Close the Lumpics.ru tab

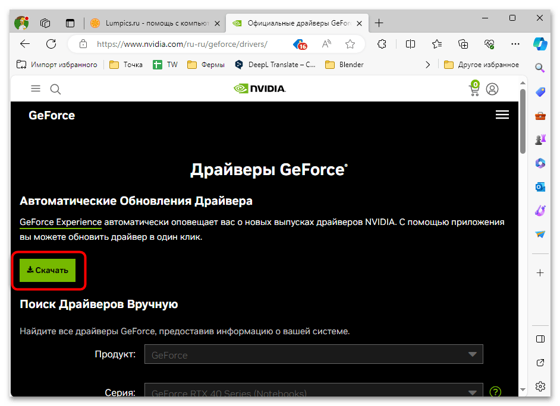click(217, 23)
